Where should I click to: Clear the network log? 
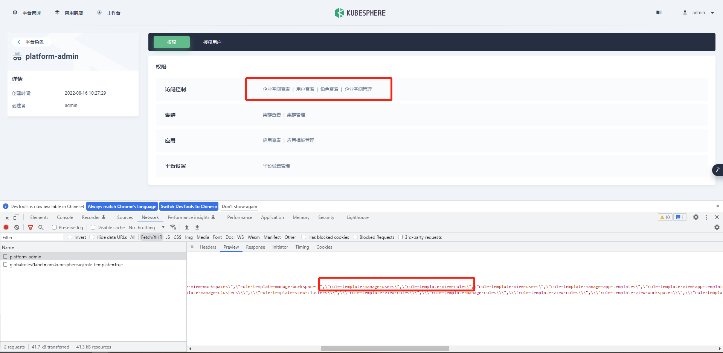pyautogui.click(x=17, y=227)
